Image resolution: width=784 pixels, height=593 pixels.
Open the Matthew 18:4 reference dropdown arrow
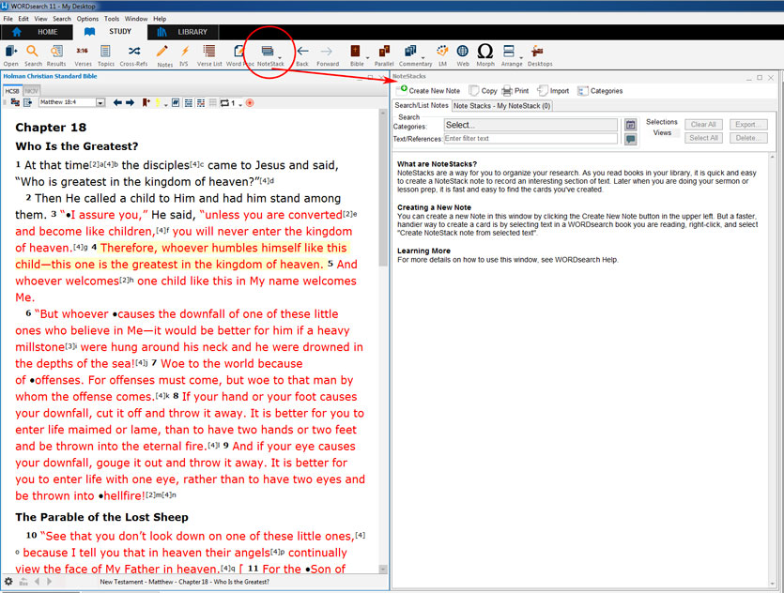tap(100, 102)
